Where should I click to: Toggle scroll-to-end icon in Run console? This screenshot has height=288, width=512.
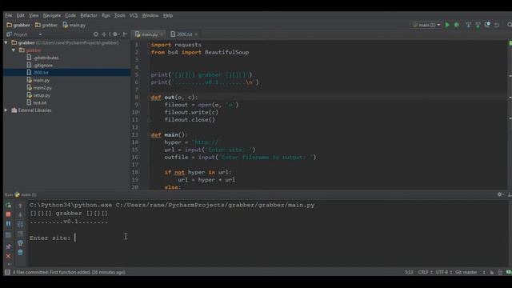[x=20, y=234]
